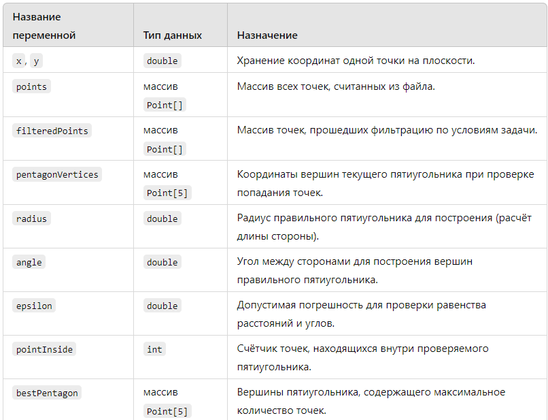Click the 'int' data type tag
Screen dimensions: 548x420
(x=154, y=349)
